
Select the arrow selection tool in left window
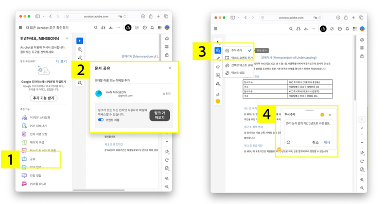(79, 41)
